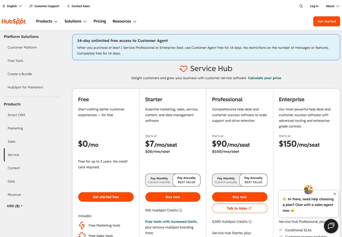
Task: Select Smart CRM in sidebar
Action: pos(16,115)
